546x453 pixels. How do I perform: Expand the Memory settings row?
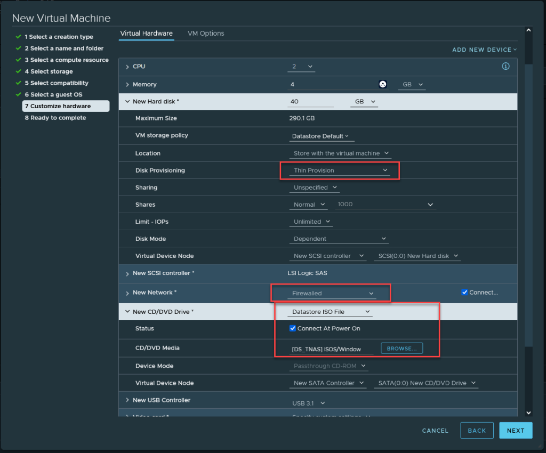click(127, 85)
